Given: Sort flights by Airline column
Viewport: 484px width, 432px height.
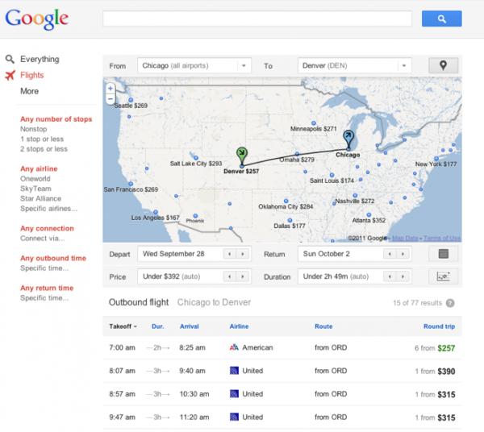Looking at the screenshot, I should 239,326.
